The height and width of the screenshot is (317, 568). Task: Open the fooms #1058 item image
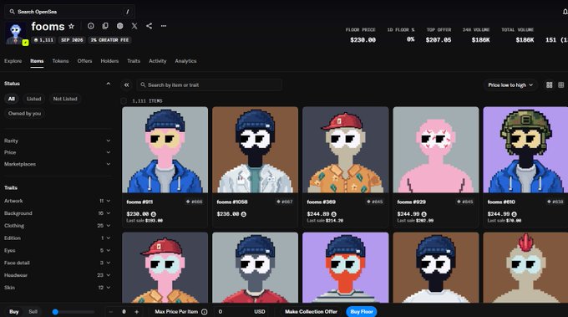(x=256, y=150)
